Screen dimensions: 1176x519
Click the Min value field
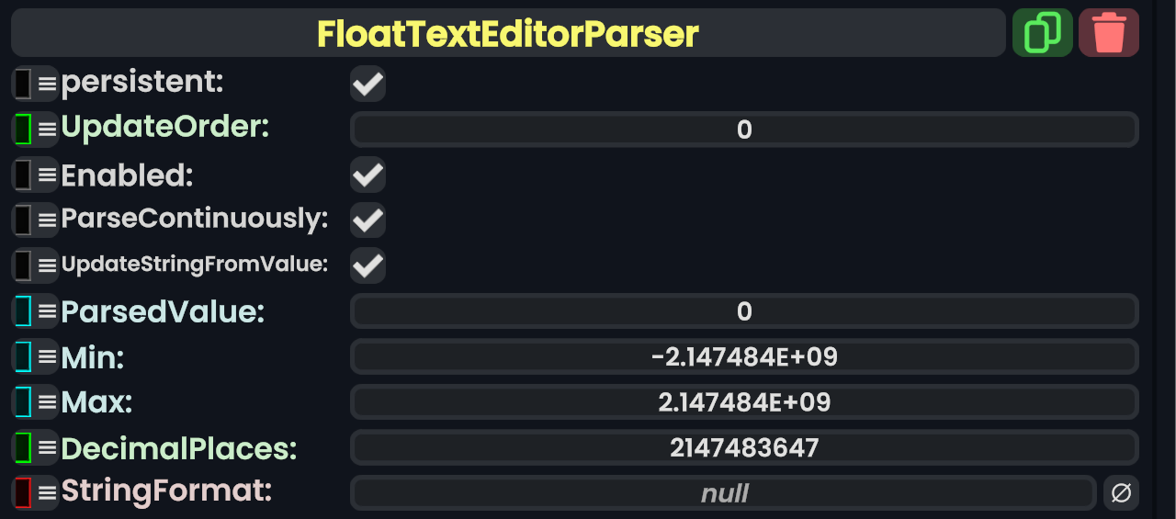(744, 356)
